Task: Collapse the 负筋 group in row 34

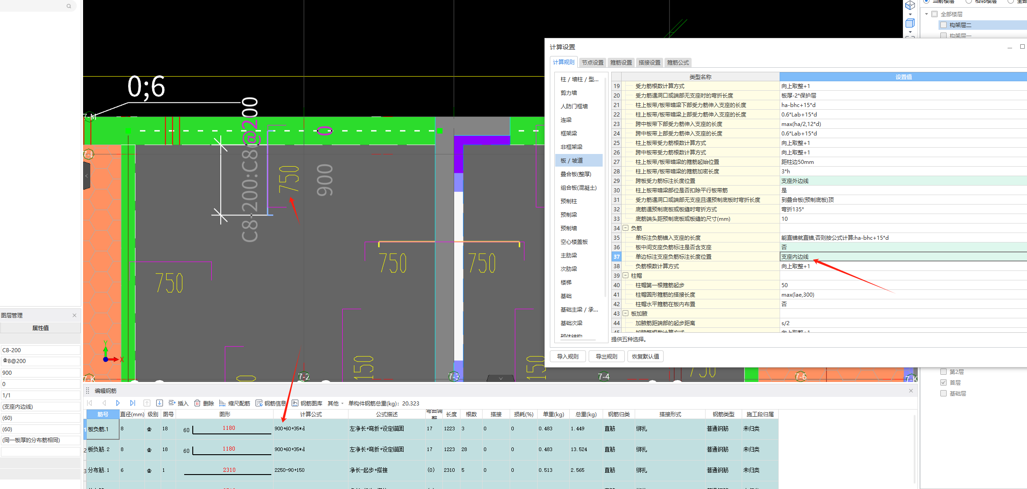Action: tap(626, 228)
